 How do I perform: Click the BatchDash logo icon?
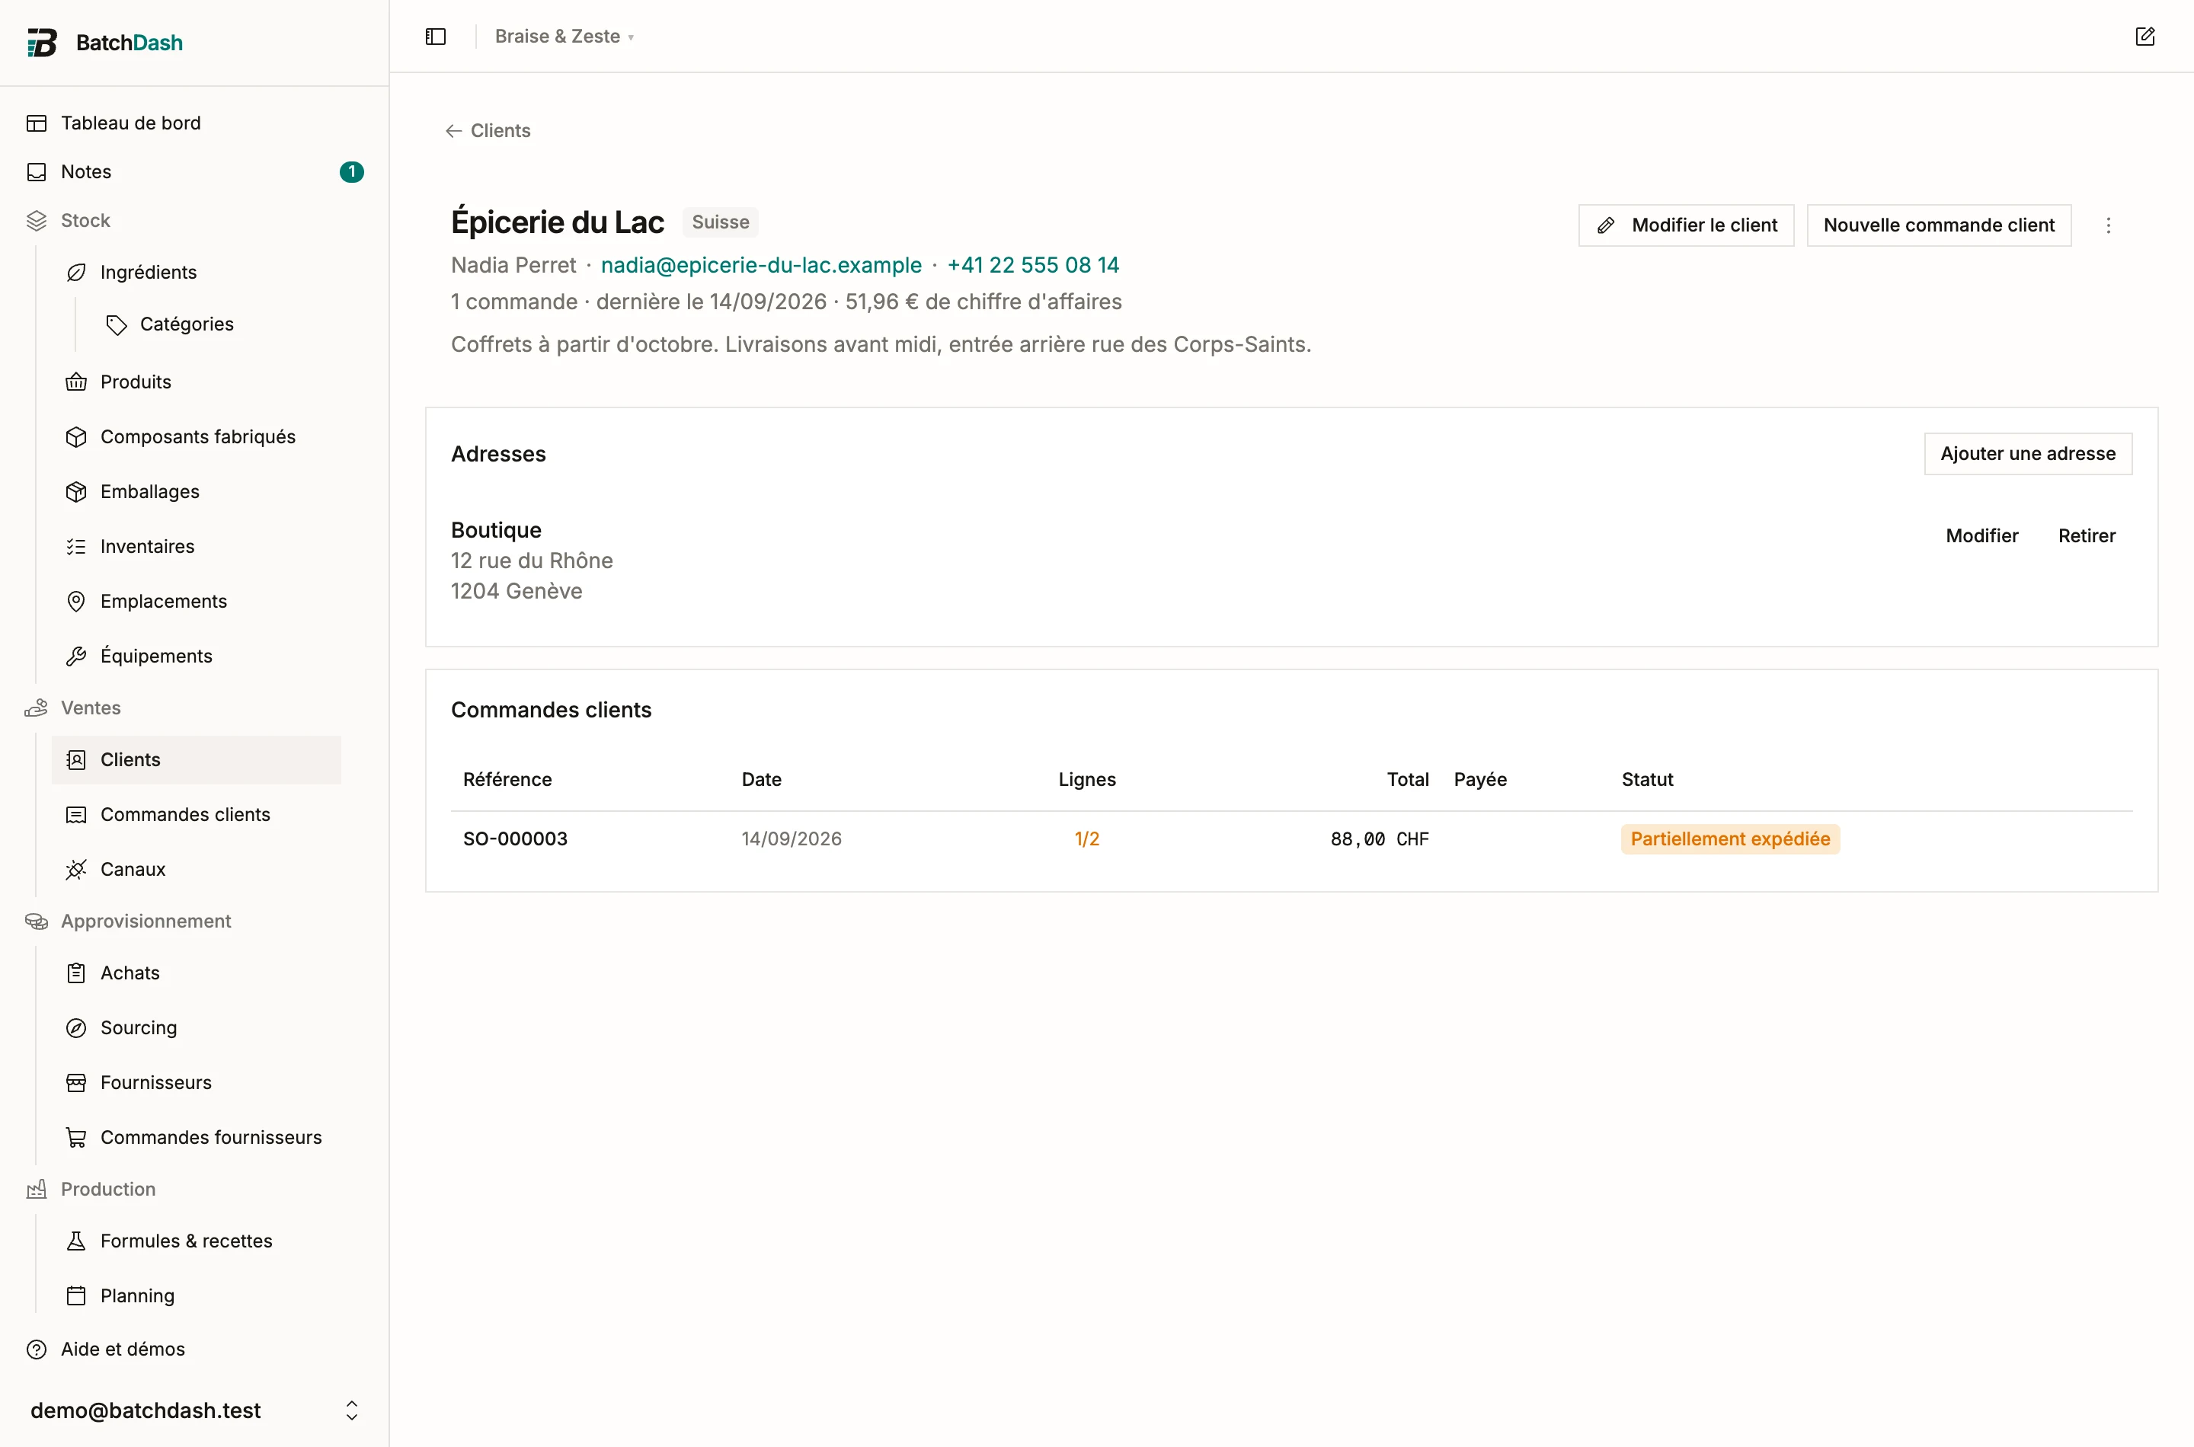(43, 43)
